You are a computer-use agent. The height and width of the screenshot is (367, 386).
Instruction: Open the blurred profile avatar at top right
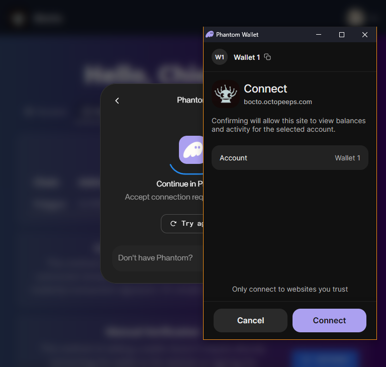pos(356,18)
